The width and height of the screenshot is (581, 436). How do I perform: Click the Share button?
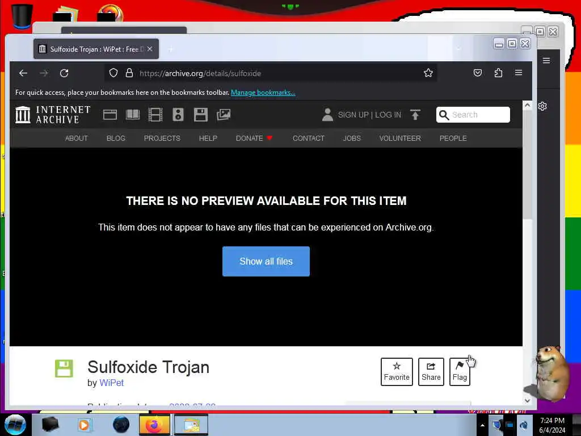click(431, 371)
